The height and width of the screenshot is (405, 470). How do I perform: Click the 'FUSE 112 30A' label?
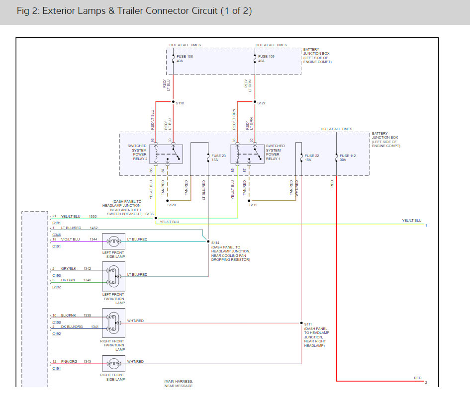tap(348, 158)
